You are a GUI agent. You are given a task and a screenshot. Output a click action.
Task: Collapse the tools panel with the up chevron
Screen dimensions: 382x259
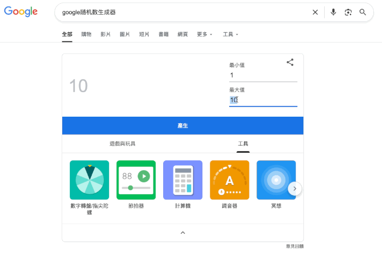183,233
